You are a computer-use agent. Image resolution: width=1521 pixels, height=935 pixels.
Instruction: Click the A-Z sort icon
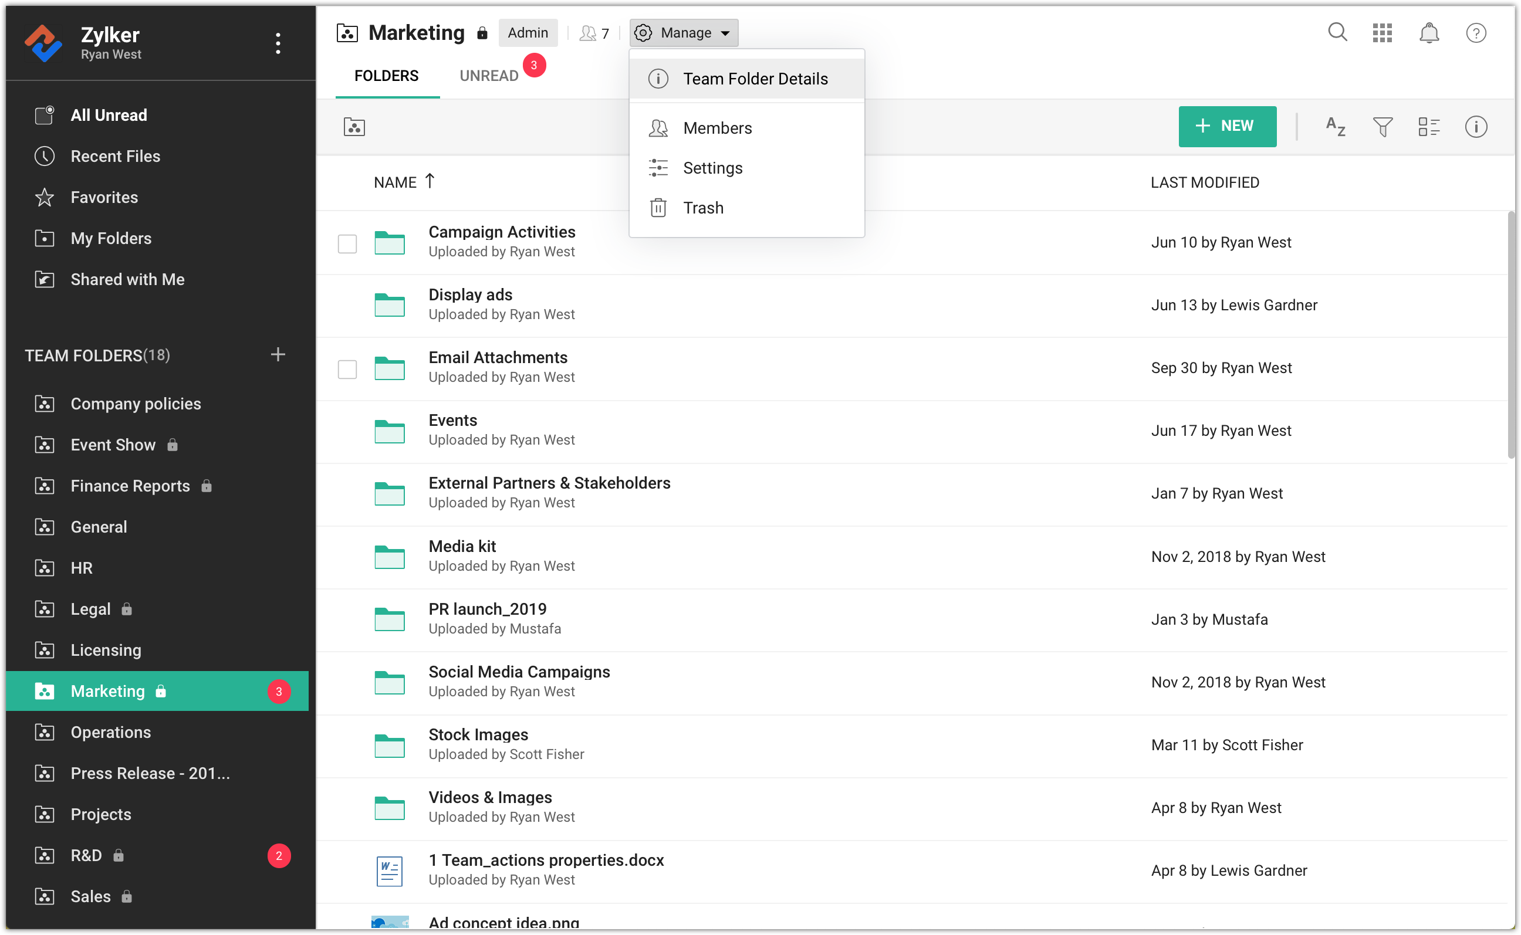1336,127
